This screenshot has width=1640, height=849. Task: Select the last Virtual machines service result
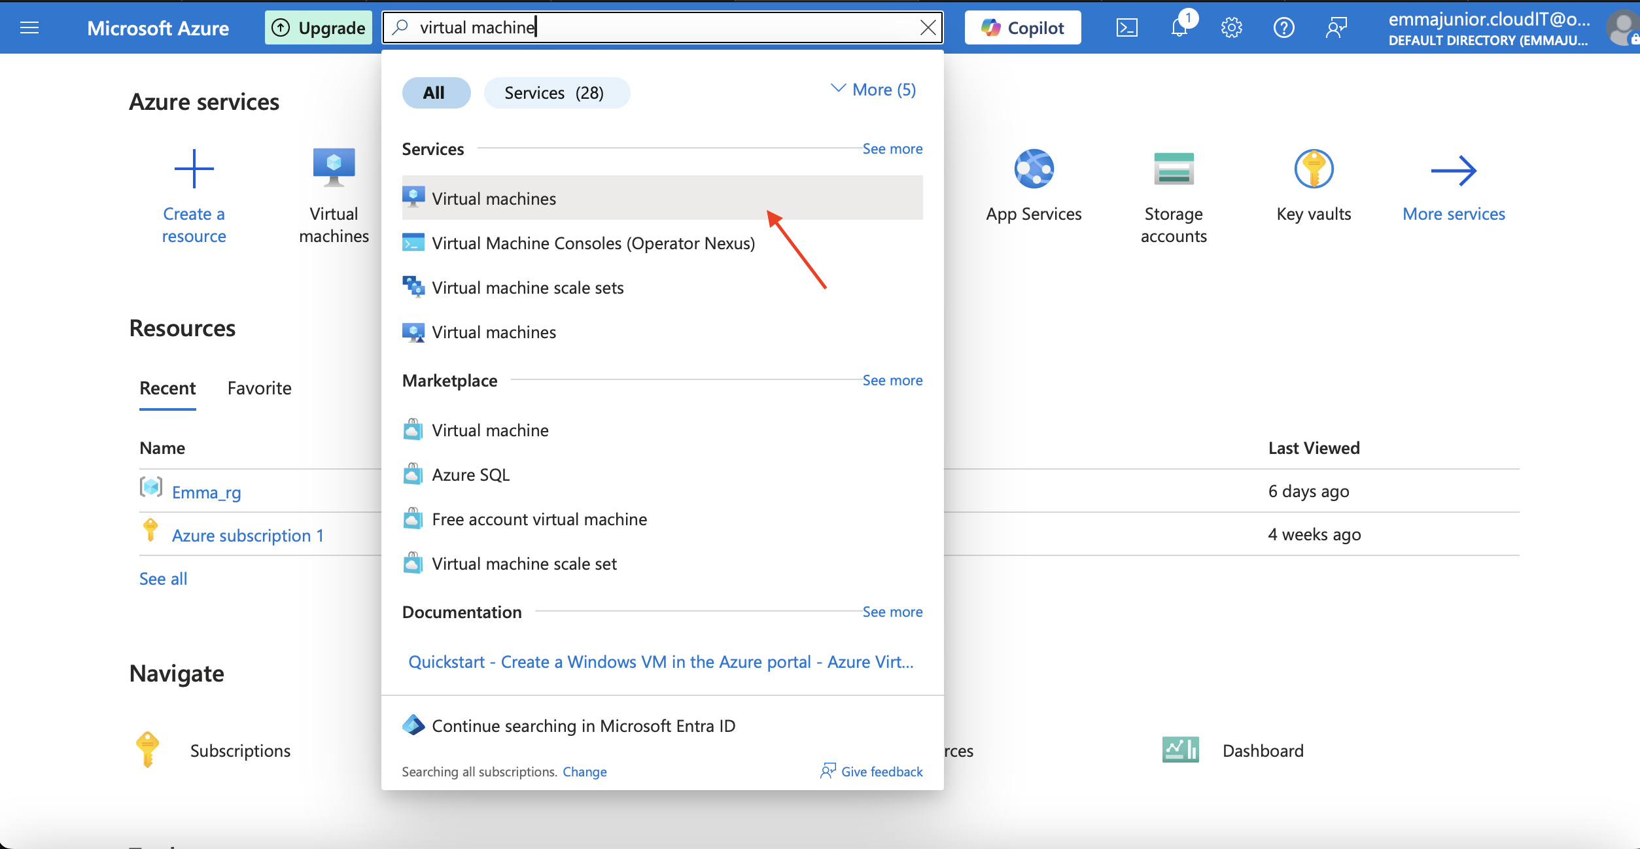[x=662, y=332]
